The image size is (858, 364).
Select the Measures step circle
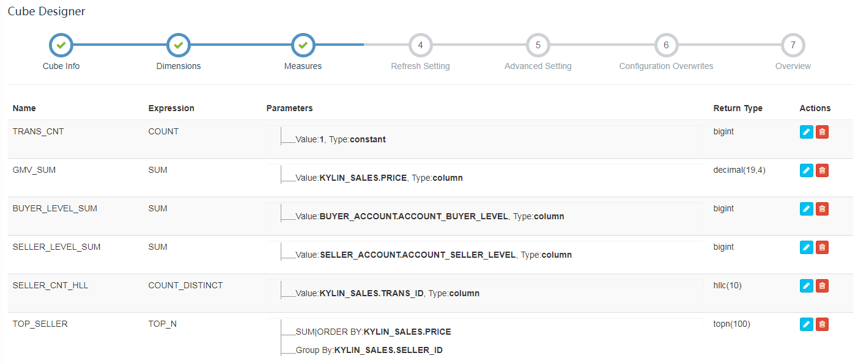click(303, 45)
